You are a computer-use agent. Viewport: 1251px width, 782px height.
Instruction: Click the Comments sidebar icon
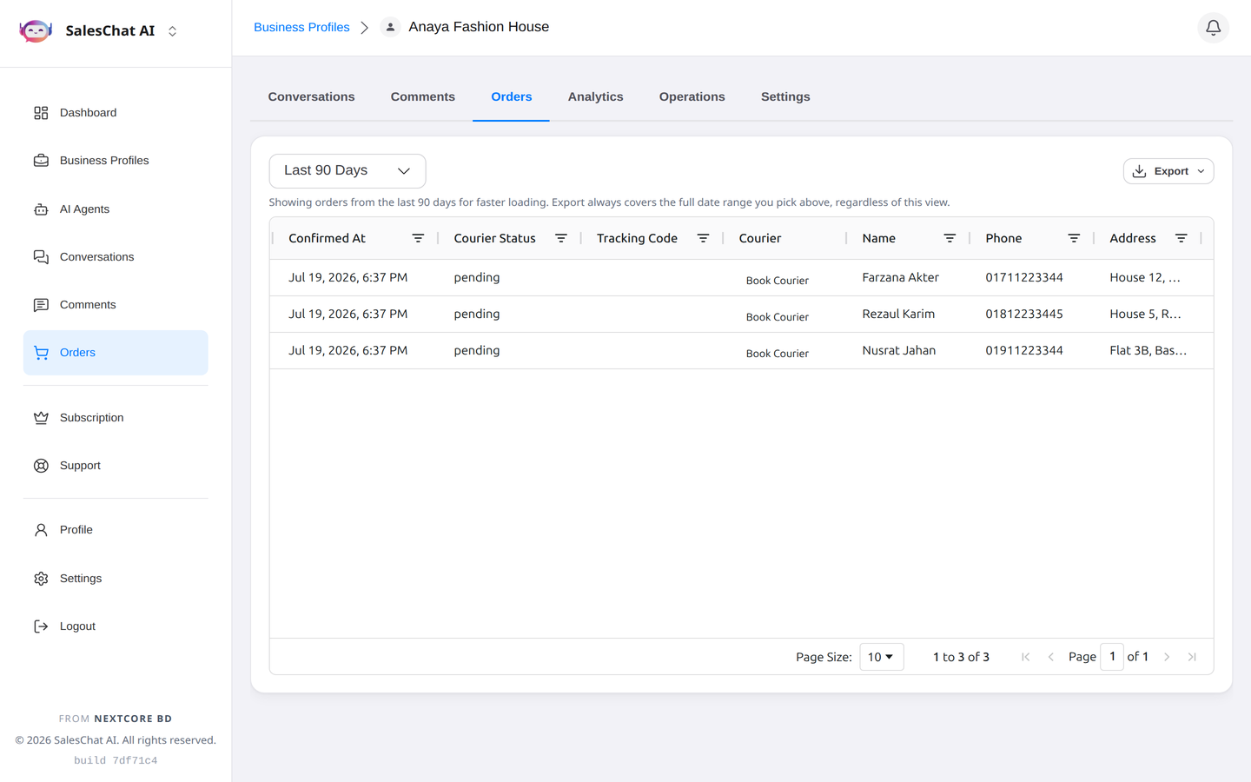pyautogui.click(x=41, y=305)
